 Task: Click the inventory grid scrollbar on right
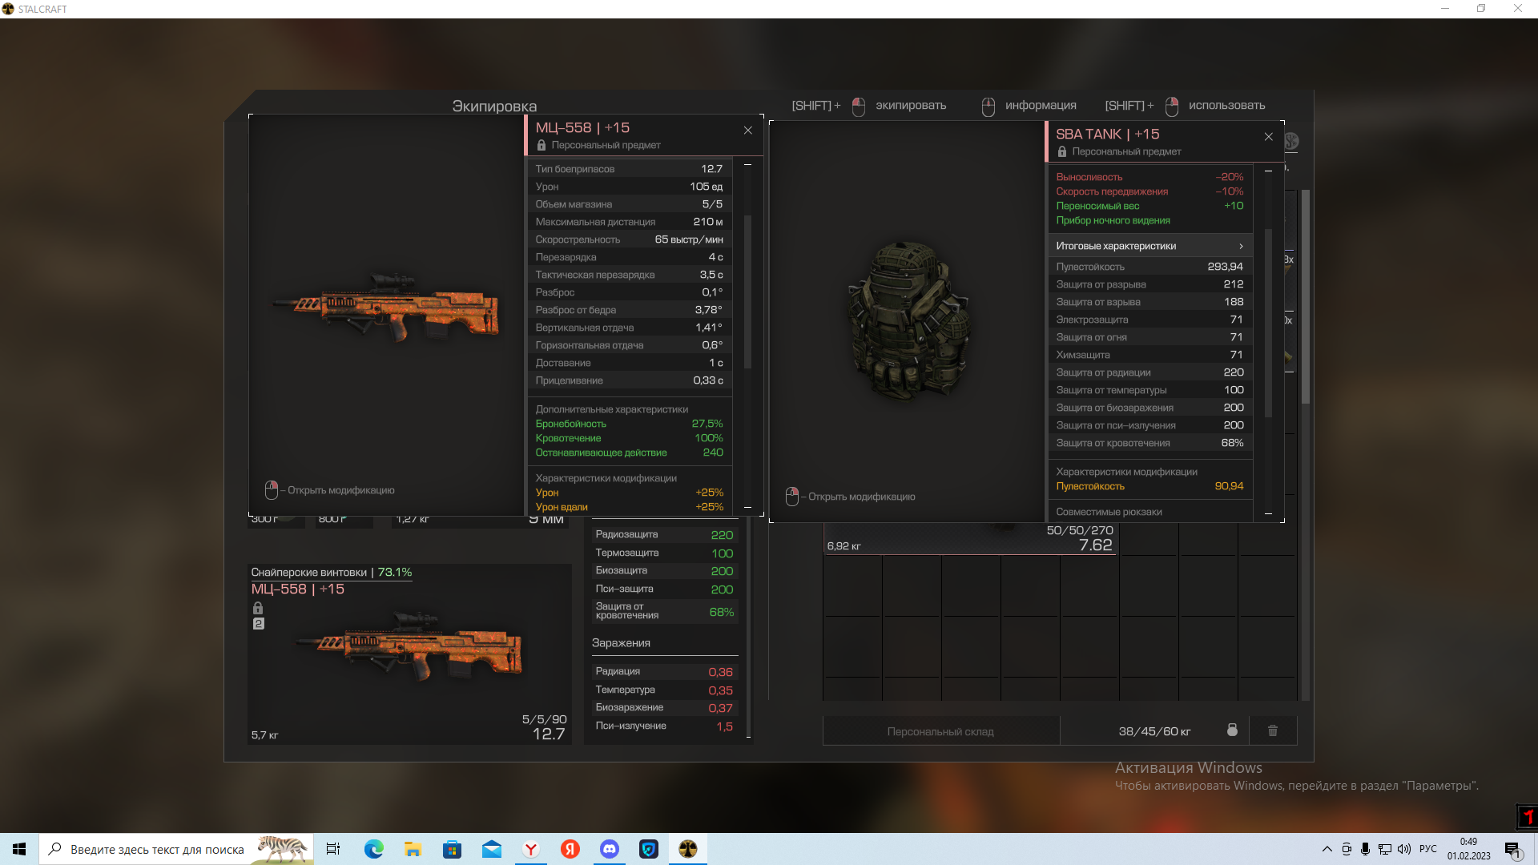point(1305,296)
